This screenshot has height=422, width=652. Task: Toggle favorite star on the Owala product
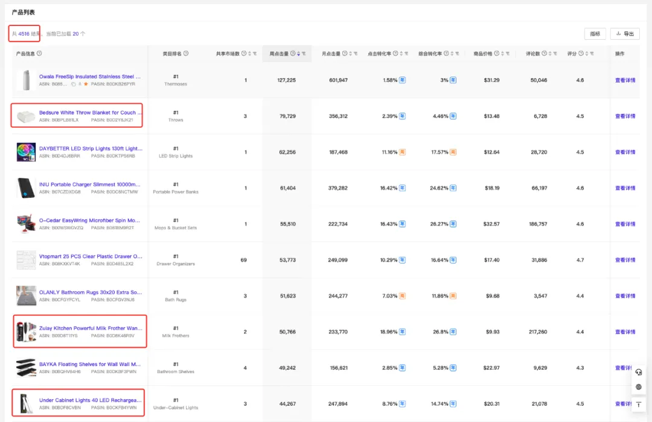86,84
